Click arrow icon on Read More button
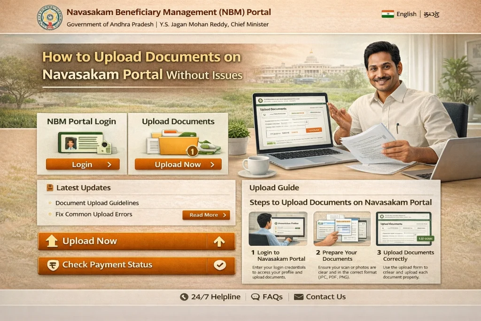481x321 pixels. pos(225,215)
